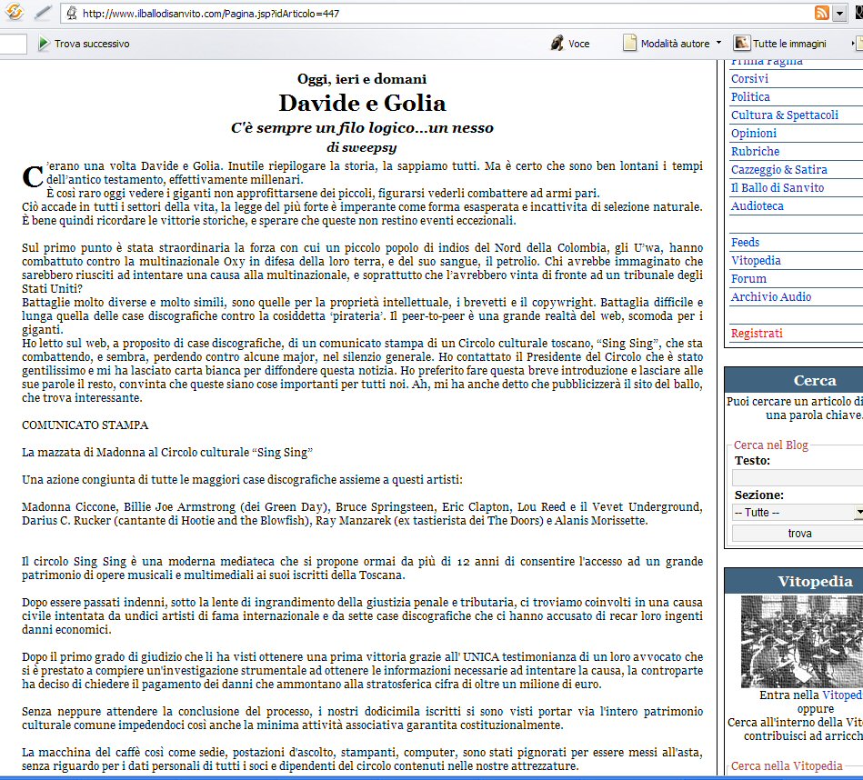Expand the Modalità autore dropdown arrow

coord(718,43)
